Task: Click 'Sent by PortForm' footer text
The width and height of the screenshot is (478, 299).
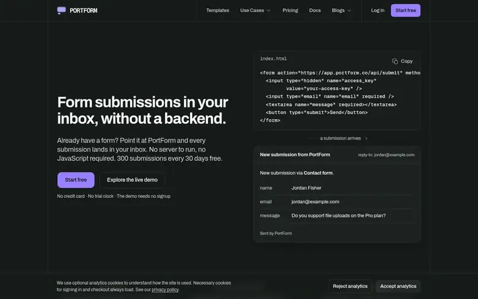Action: click(276, 233)
